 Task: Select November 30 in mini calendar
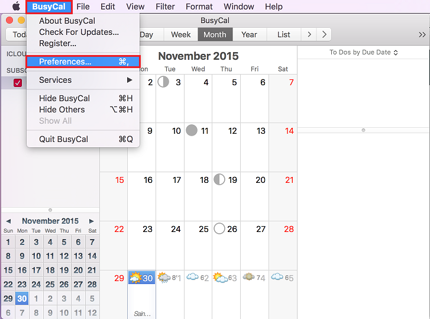[x=22, y=298]
